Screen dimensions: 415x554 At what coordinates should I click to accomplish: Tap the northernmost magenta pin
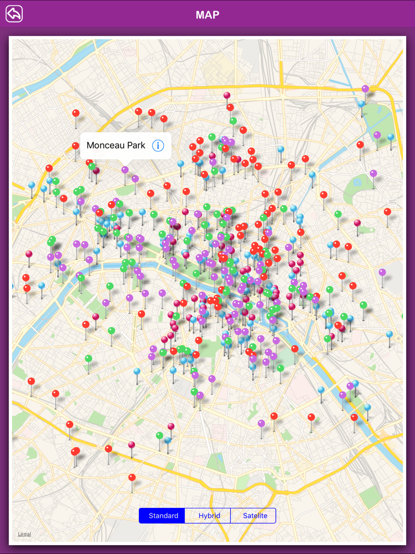point(227,96)
